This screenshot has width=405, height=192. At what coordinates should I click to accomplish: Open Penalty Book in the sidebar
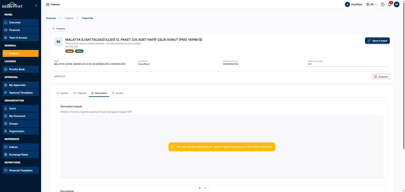pos(21,69)
